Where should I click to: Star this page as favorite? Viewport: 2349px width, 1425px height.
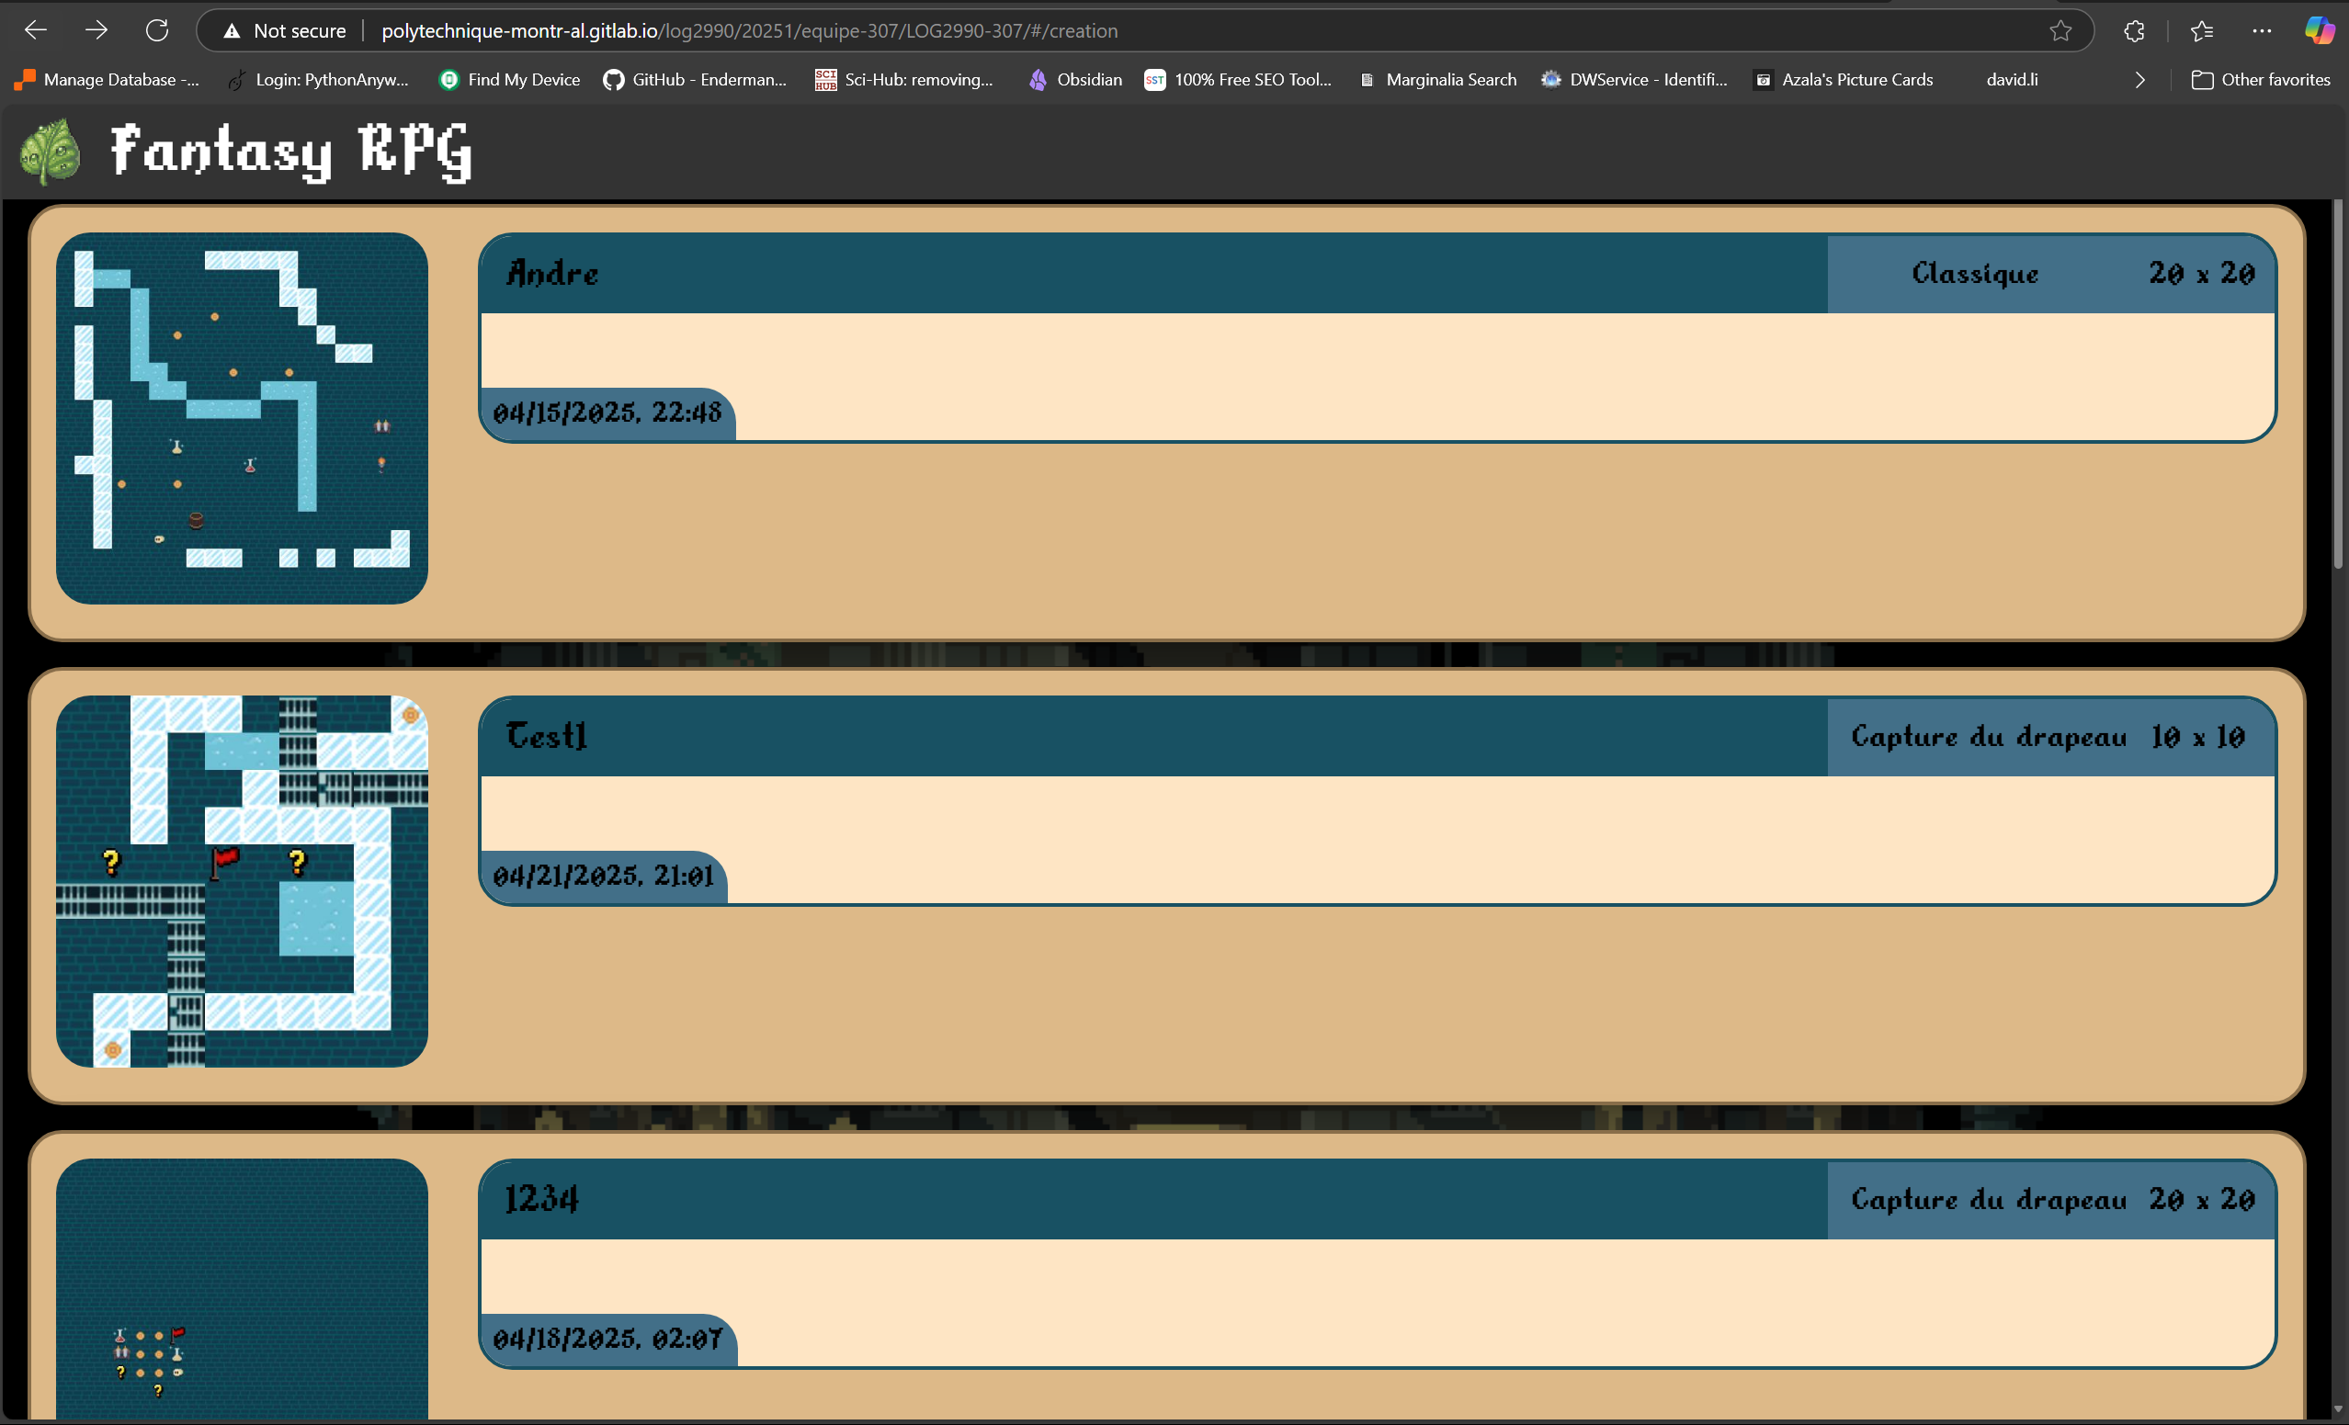2060,30
